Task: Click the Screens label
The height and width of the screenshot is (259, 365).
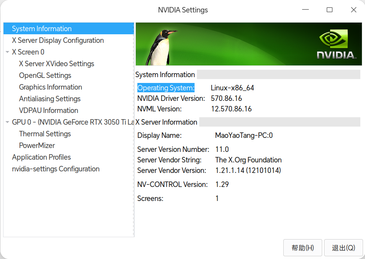Action: 150,198
